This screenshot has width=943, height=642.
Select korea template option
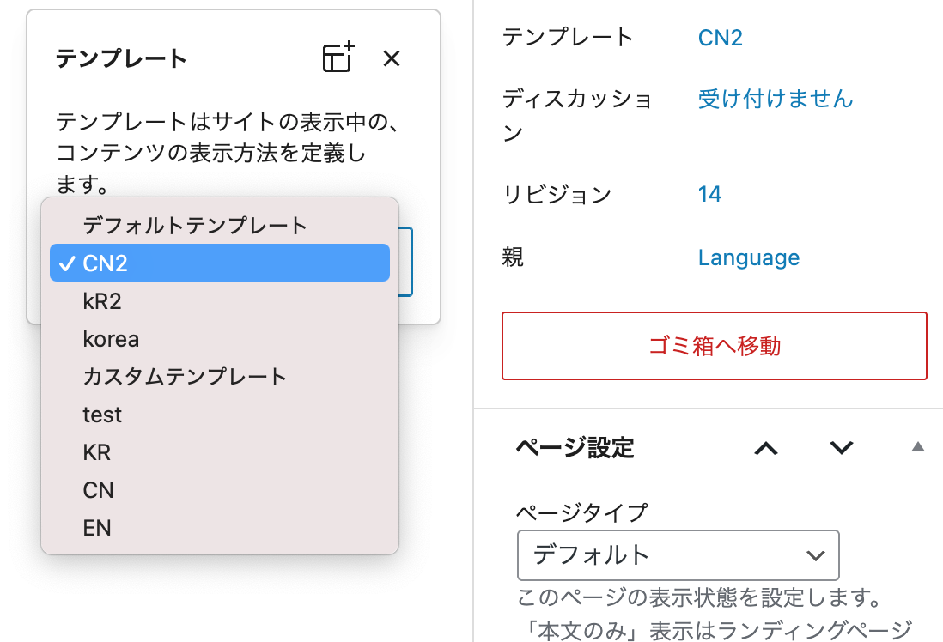pyautogui.click(x=111, y=339)
